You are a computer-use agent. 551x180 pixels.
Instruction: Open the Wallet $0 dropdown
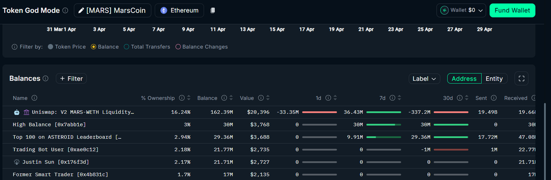461,10
